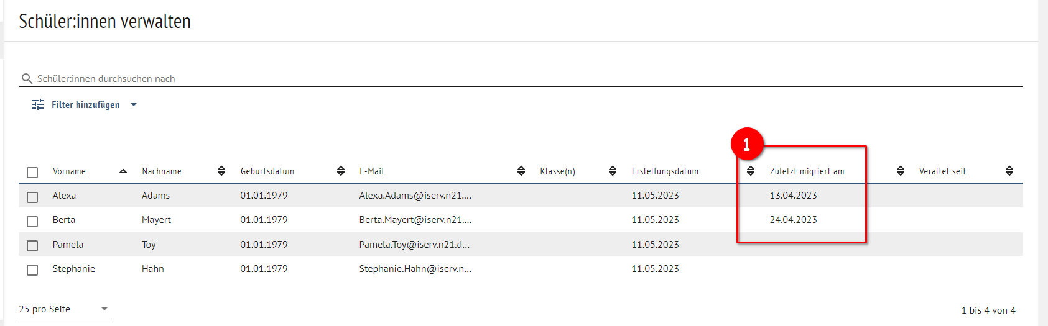Sort the table by Klasse(n)
The image size is (1048, 326).
point(613,171)
